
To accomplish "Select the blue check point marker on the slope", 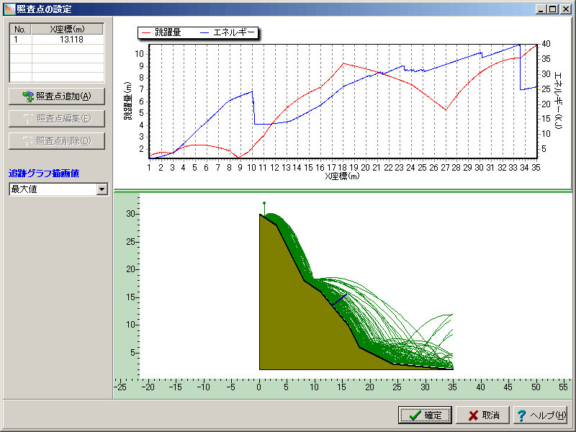I will coord(339,300).
